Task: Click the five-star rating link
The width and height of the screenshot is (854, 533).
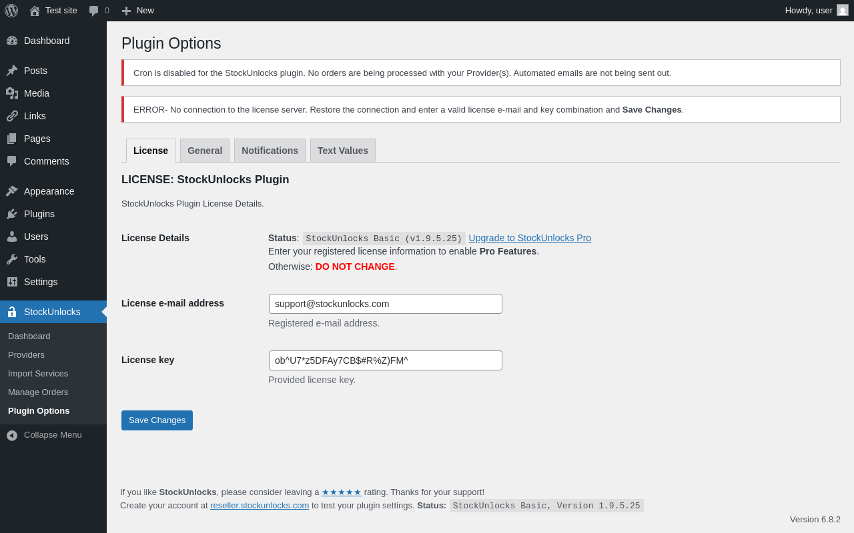Action: [342, 492]
